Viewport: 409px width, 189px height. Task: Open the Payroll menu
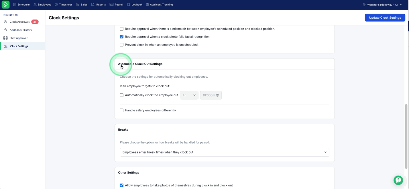(x=117, y=5)
